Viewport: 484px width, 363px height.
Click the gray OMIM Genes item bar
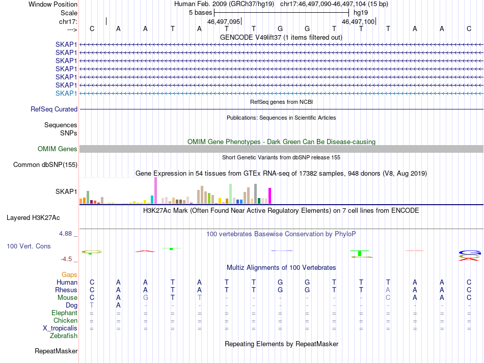click(282, 149)
